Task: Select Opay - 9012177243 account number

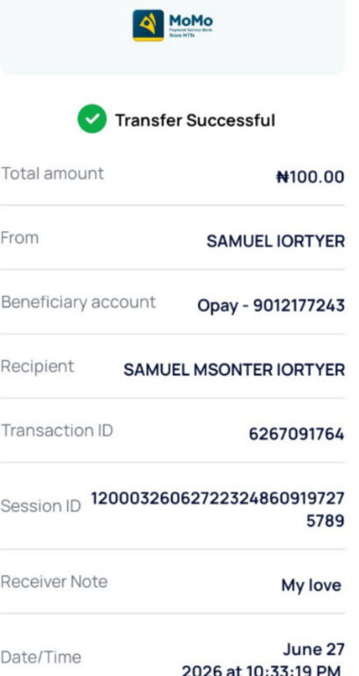Action: click(x=271, y=305)
